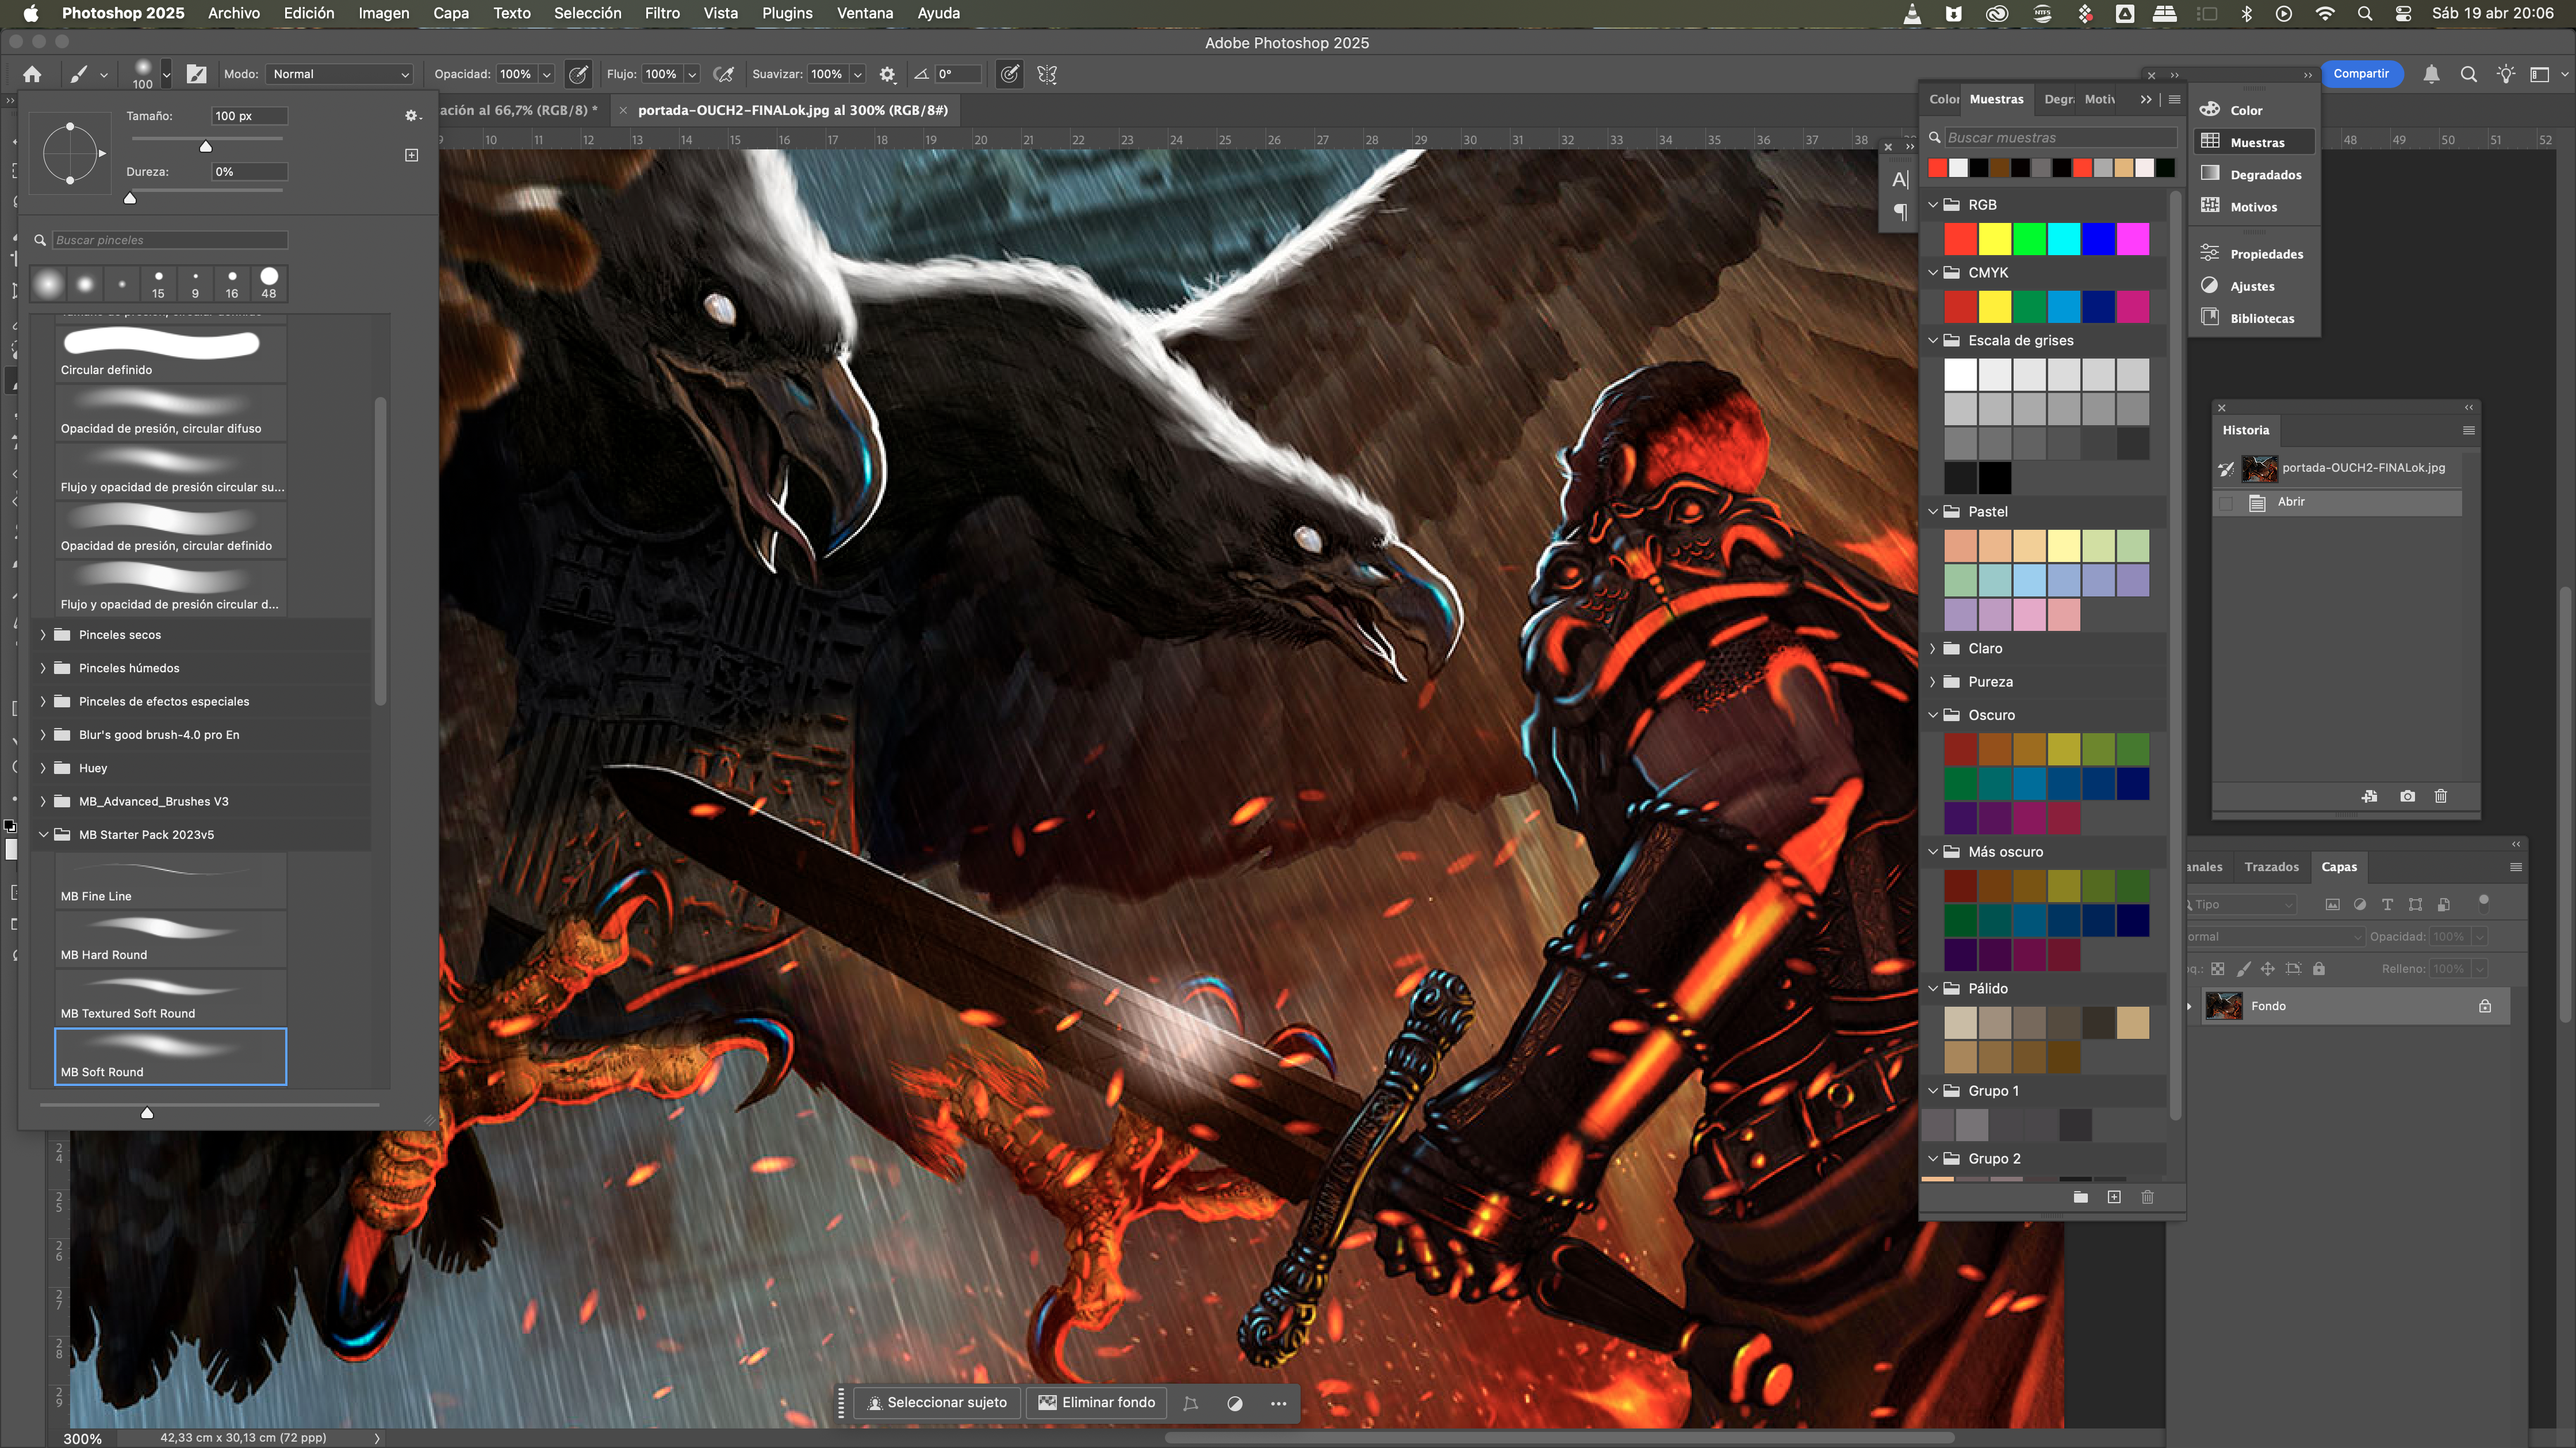Screen dimensions: 2576x1448
Task: Click the Compartir button
Action: click(2361, 74)
